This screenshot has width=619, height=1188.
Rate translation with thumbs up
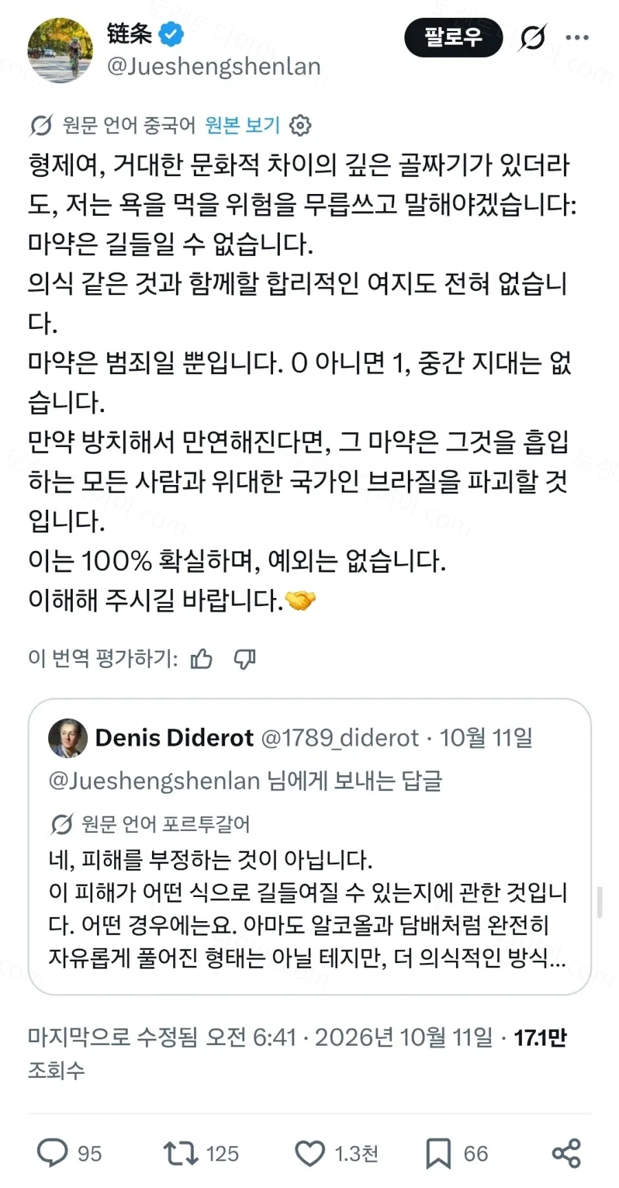(202, 659)
